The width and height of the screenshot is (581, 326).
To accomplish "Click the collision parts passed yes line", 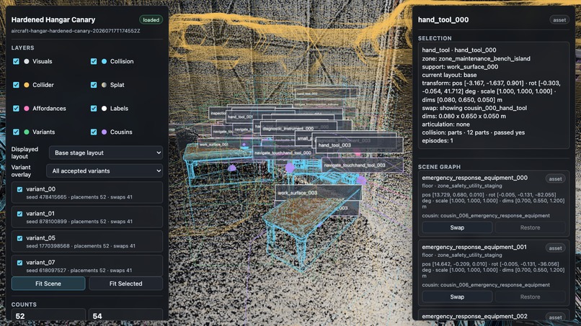I will pos(473,132).
